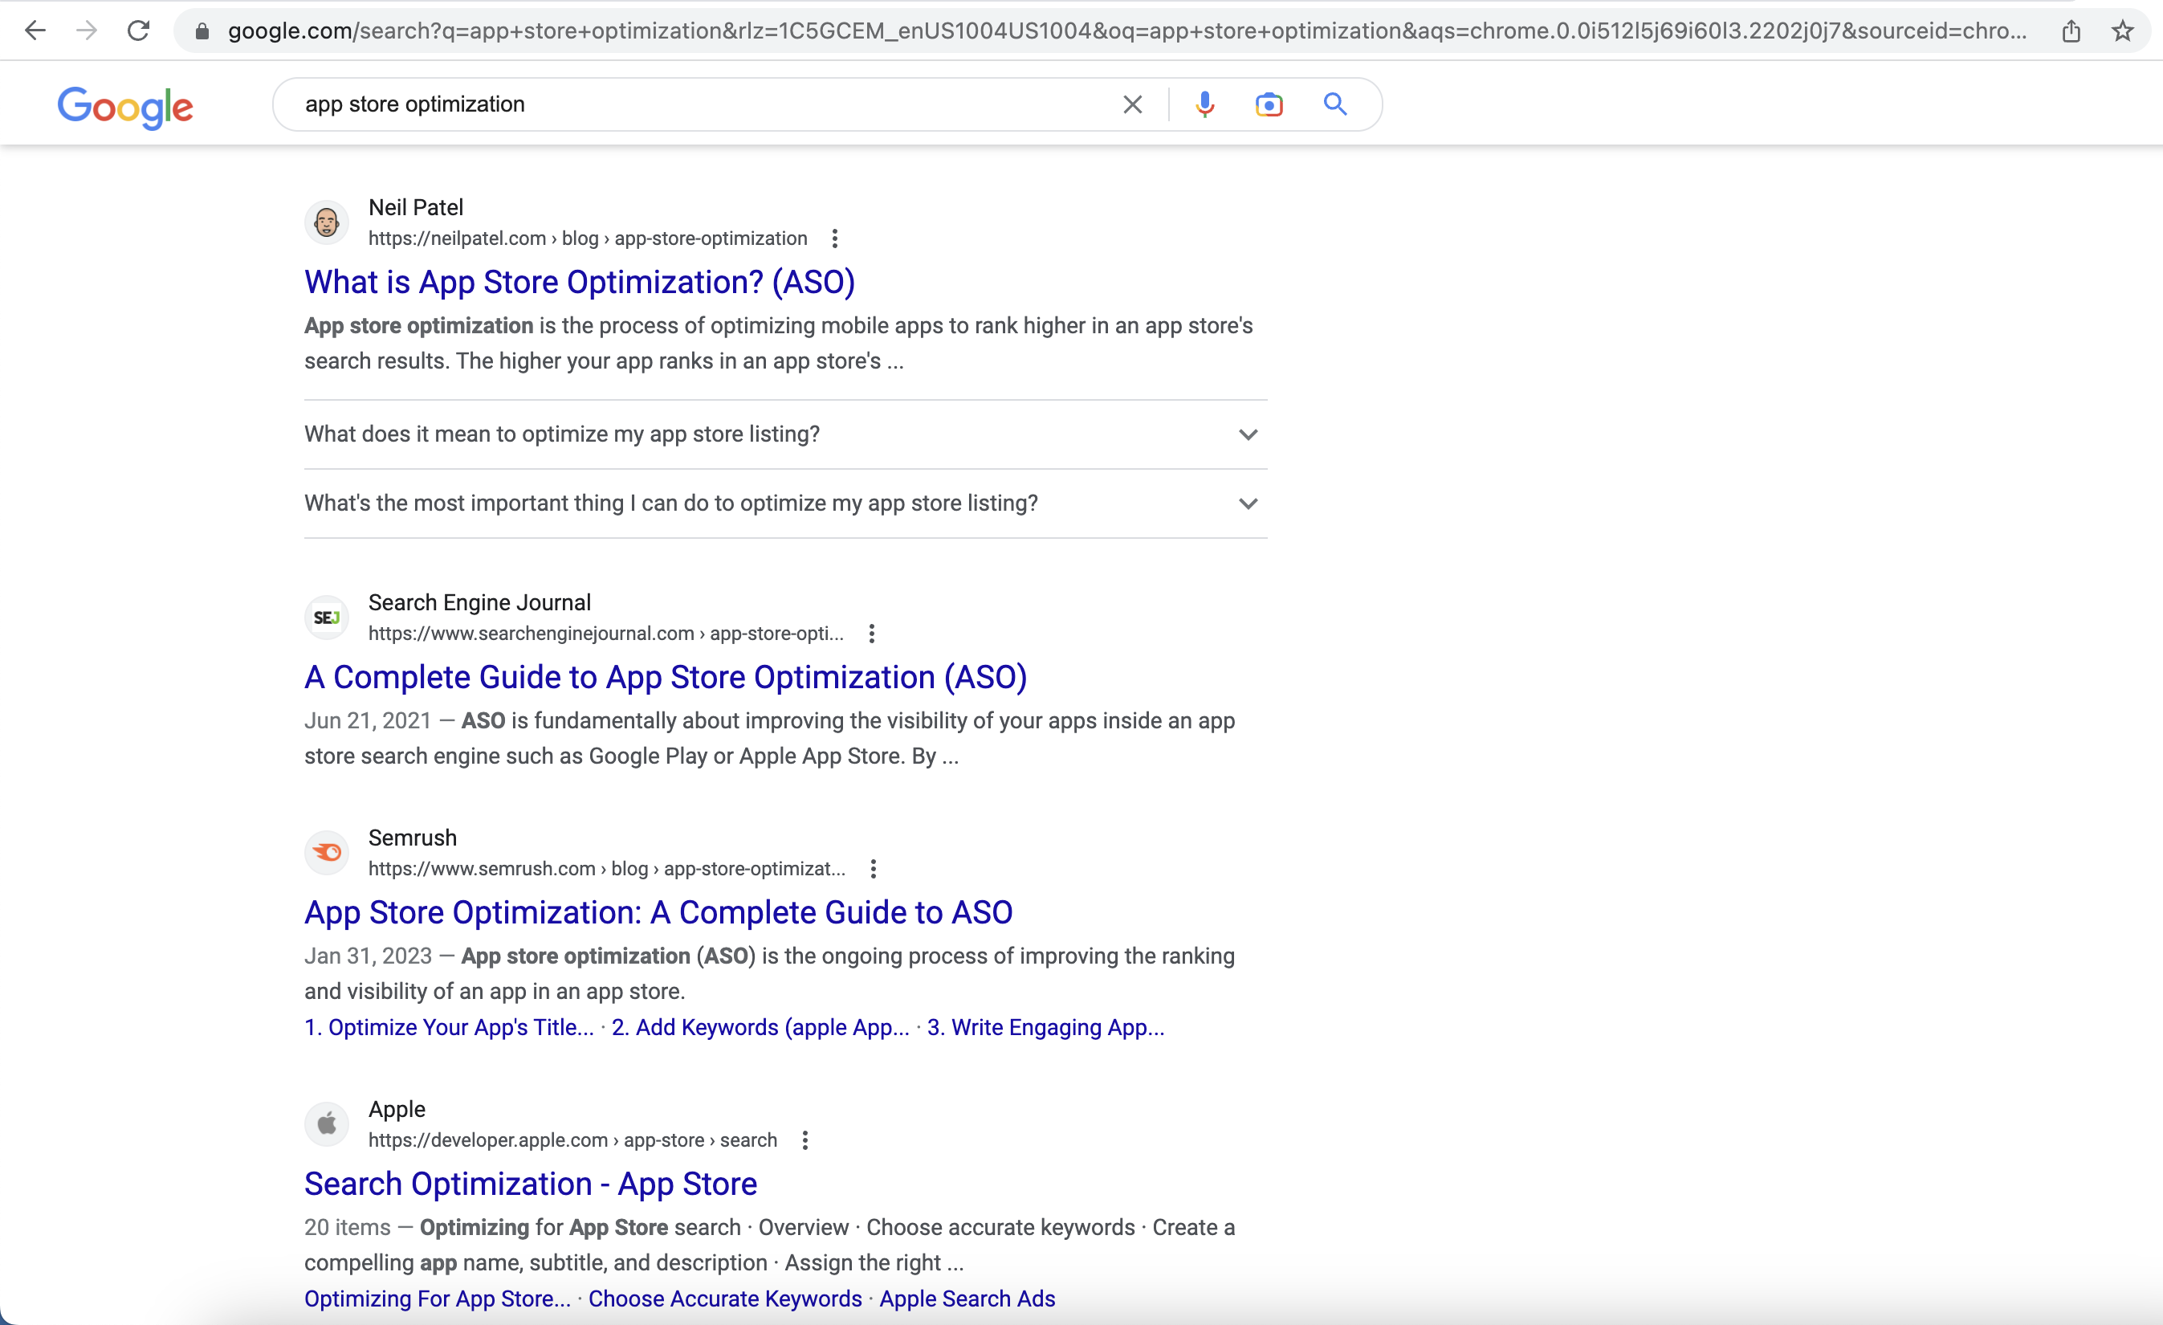Click the Neil Patel favicon
This screenshot has width=2163, height=1325.
pyautogui.click(x=327, y=222)
